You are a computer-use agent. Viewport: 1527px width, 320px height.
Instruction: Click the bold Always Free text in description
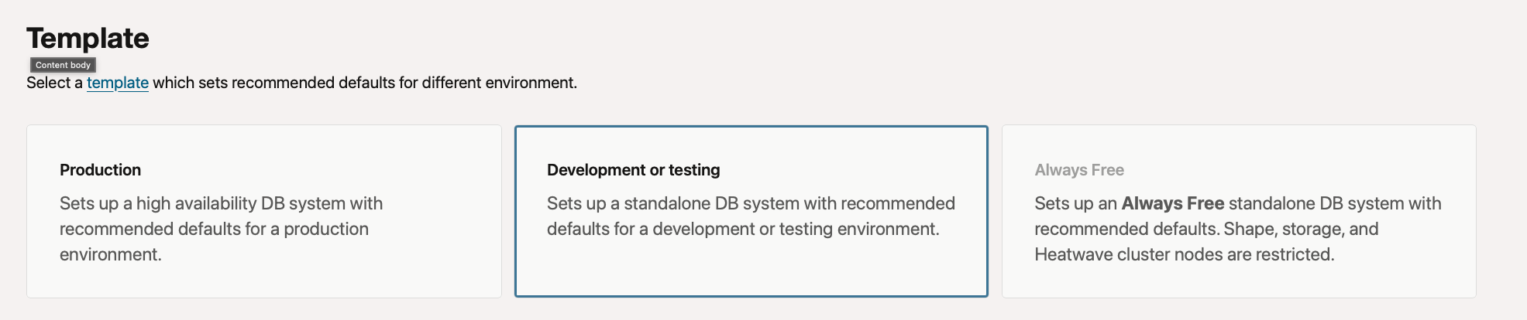[x=1172, y=203]
